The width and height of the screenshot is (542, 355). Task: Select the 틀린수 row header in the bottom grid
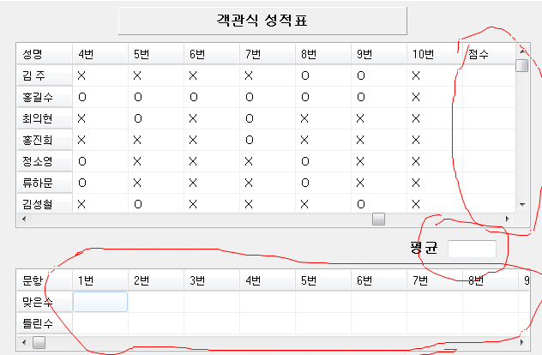43,322
